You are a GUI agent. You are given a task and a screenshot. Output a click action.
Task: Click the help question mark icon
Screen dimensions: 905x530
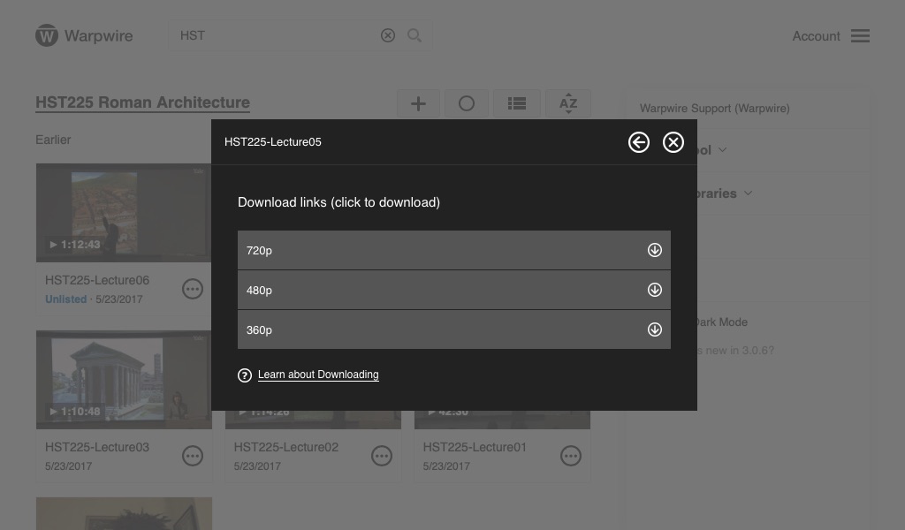[x=245, y=375]
